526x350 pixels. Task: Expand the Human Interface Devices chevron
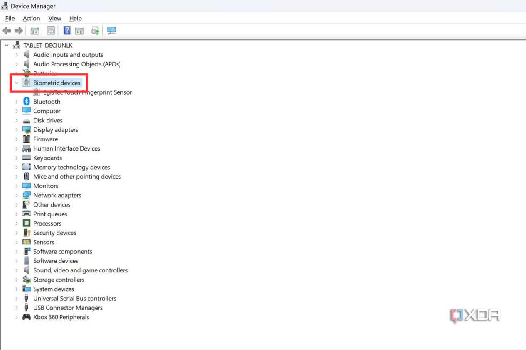pos(17,148)
